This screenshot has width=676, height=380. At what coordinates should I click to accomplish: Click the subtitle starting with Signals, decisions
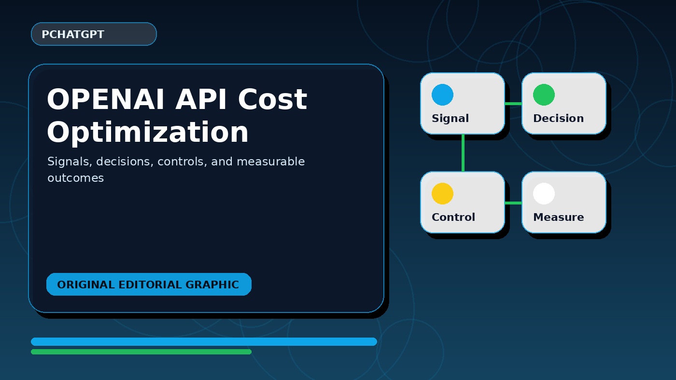point(176,170)
